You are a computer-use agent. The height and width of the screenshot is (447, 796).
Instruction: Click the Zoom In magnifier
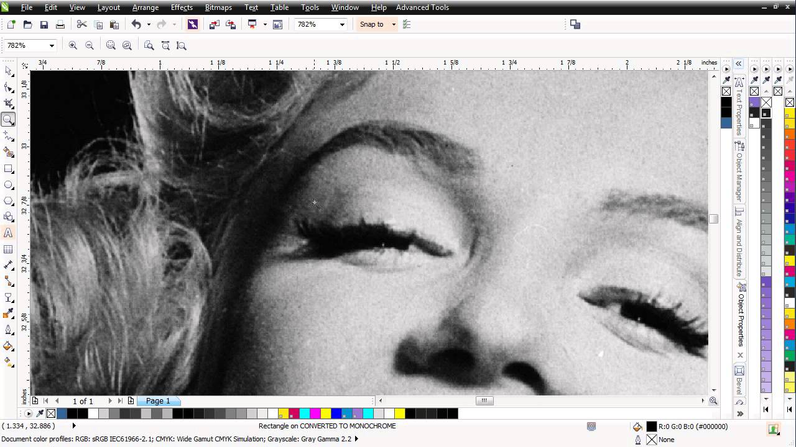(73, 45)
